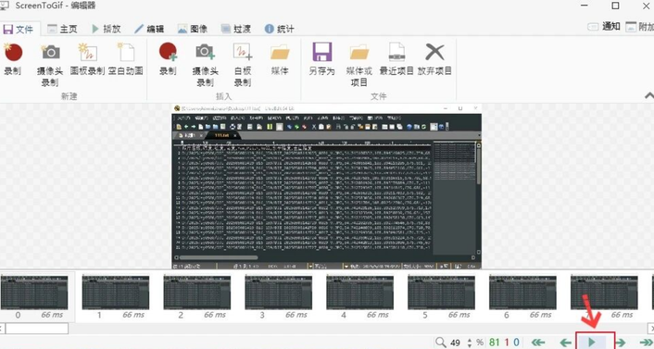This screenshot has height=349, width=654.
Task: Create a 空白动画 blank animation
Action: [x=126, y=59]
